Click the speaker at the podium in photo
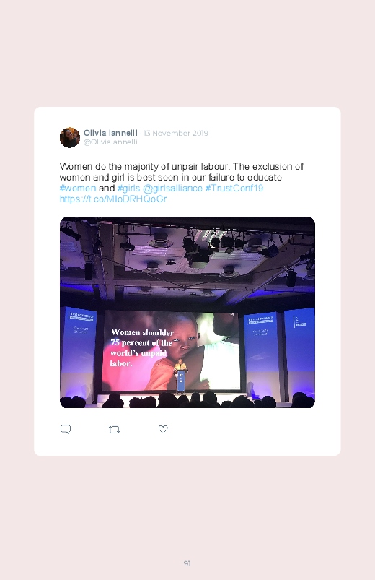 [180, 374]
